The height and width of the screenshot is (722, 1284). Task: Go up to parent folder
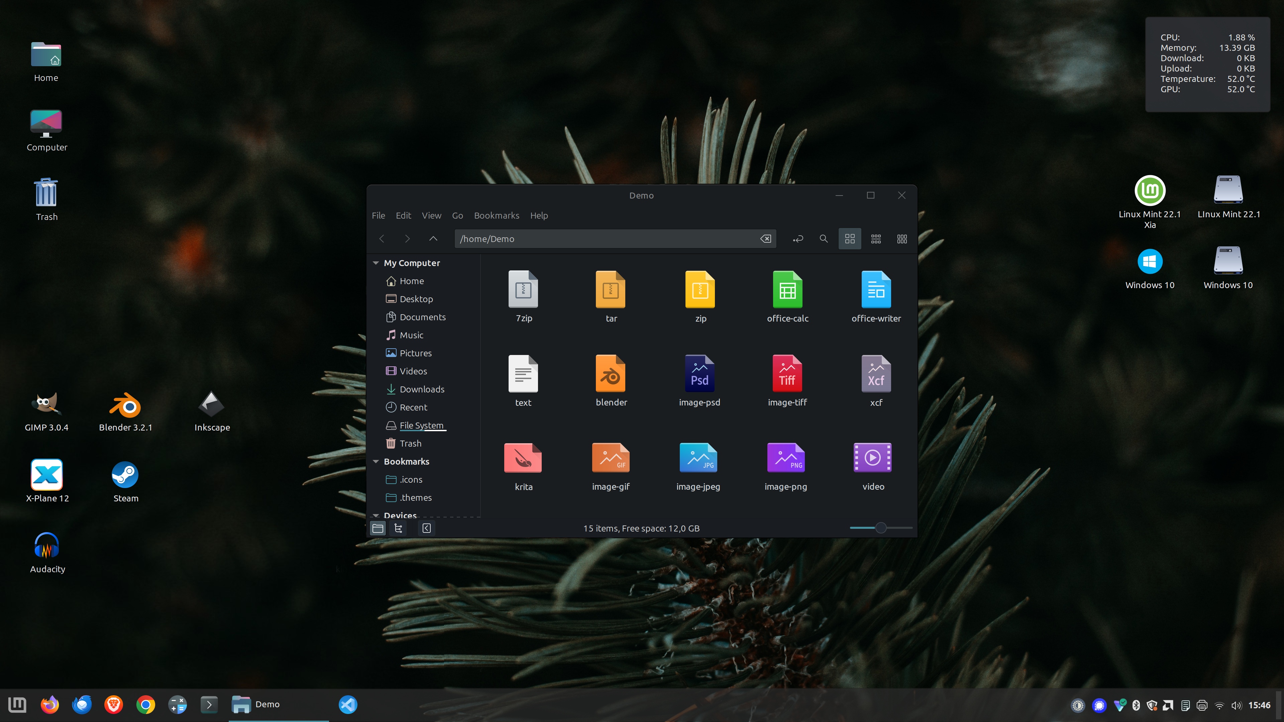(x=433, y=239)
